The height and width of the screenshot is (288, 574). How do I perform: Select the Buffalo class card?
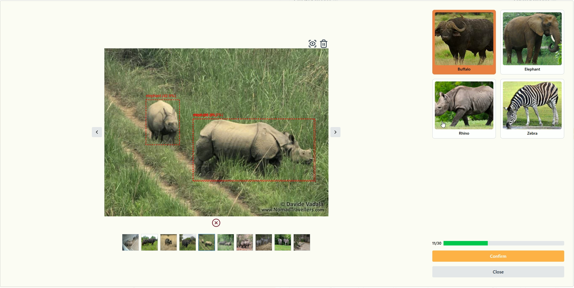[464, 42]
